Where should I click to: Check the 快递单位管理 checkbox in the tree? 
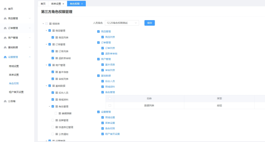[x=53, y=127]
